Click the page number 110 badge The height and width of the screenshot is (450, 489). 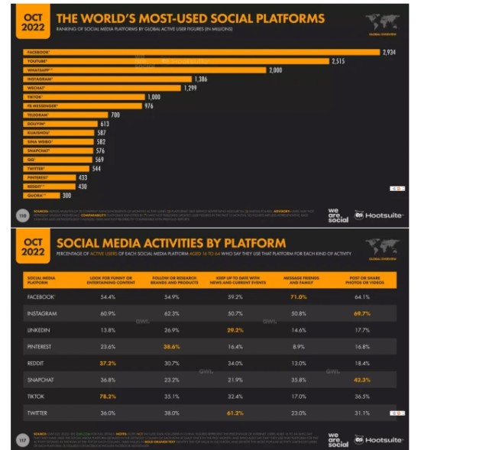(23, 215)
